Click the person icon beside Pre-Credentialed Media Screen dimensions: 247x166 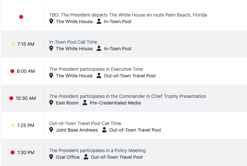pos(85,103)
